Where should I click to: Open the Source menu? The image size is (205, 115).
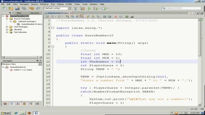[34, 4]
